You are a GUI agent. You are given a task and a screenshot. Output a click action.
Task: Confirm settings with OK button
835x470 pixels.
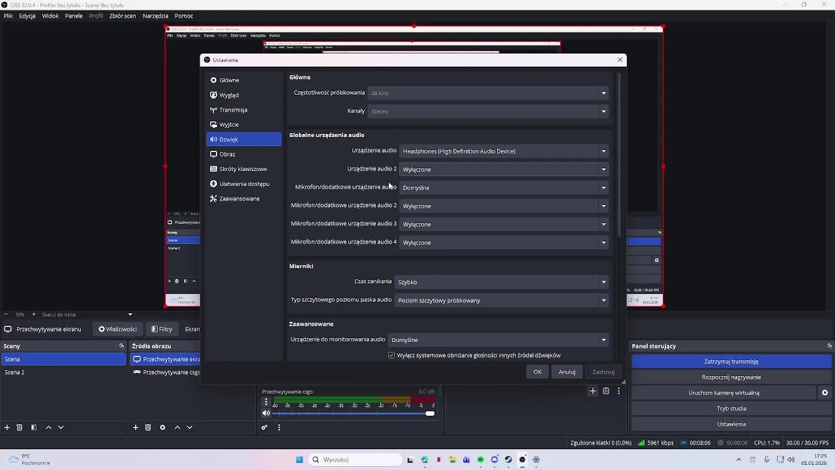click(x=538, y=372)
